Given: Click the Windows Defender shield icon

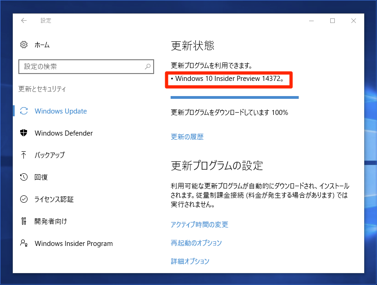Looking at the screenshot, I should (x=23, y=133).
